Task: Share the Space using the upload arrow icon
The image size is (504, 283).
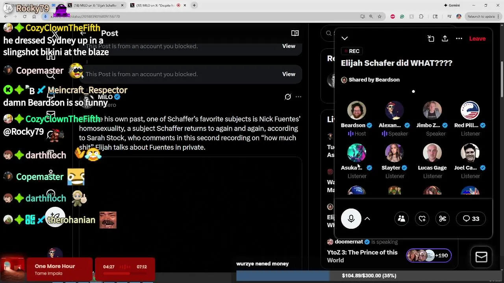Action: pyautogui.click(x=445, y=39)
